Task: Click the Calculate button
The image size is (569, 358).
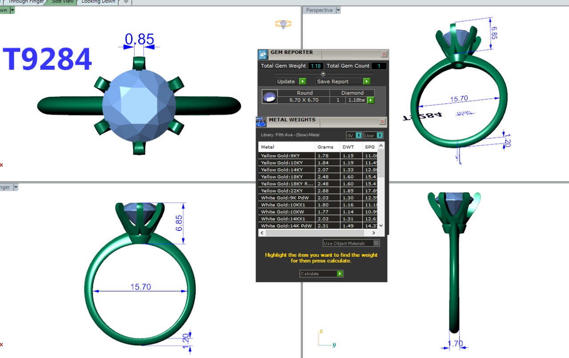Action: 318,274
